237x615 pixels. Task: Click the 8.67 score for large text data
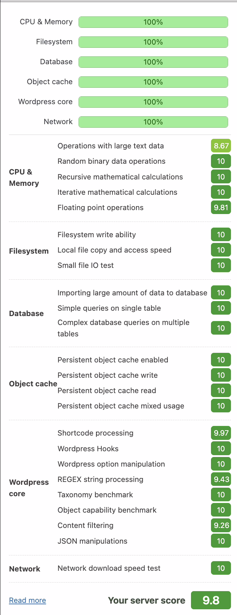tap(221, 146)
